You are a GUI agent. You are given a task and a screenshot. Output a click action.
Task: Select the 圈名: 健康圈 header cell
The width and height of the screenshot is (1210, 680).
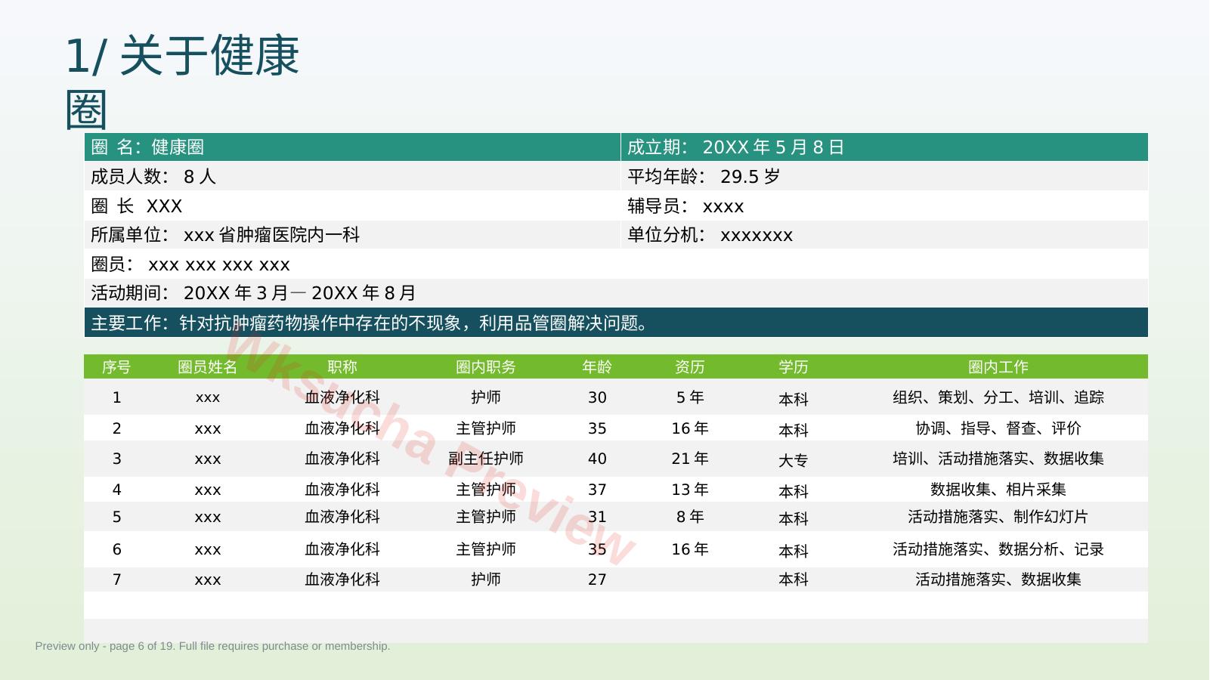[352, 147]
